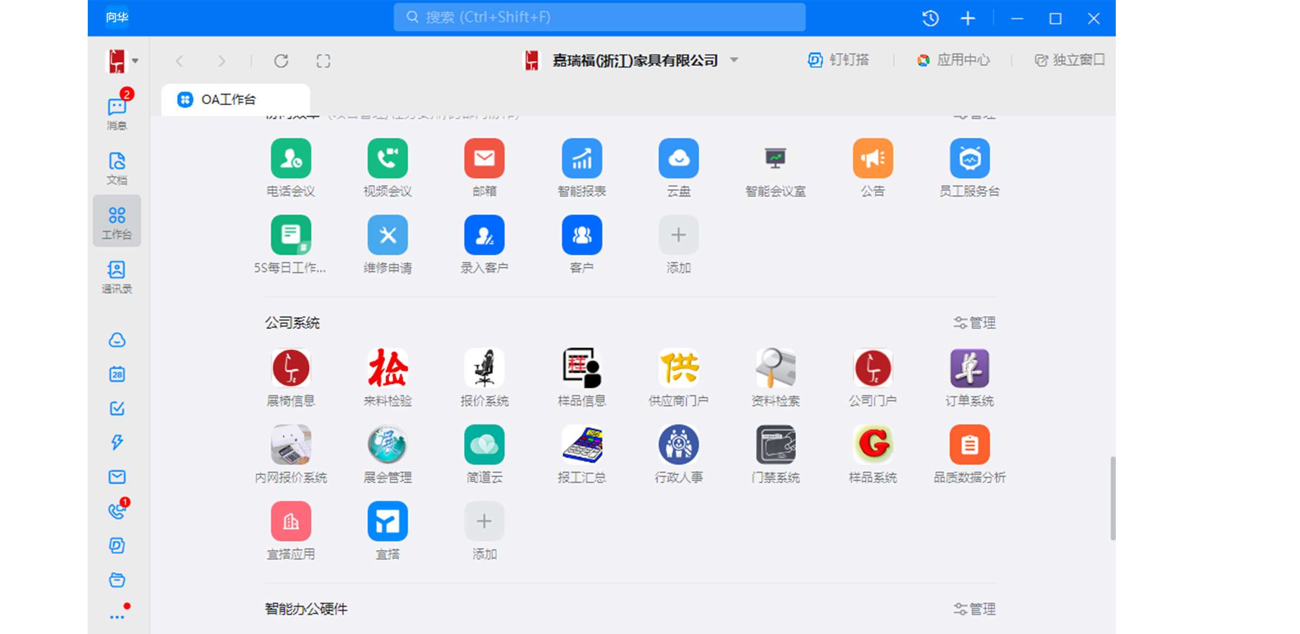Open 智能报表 smart reports
This screenshot has width=1300, height=634.
pos(581,159)
